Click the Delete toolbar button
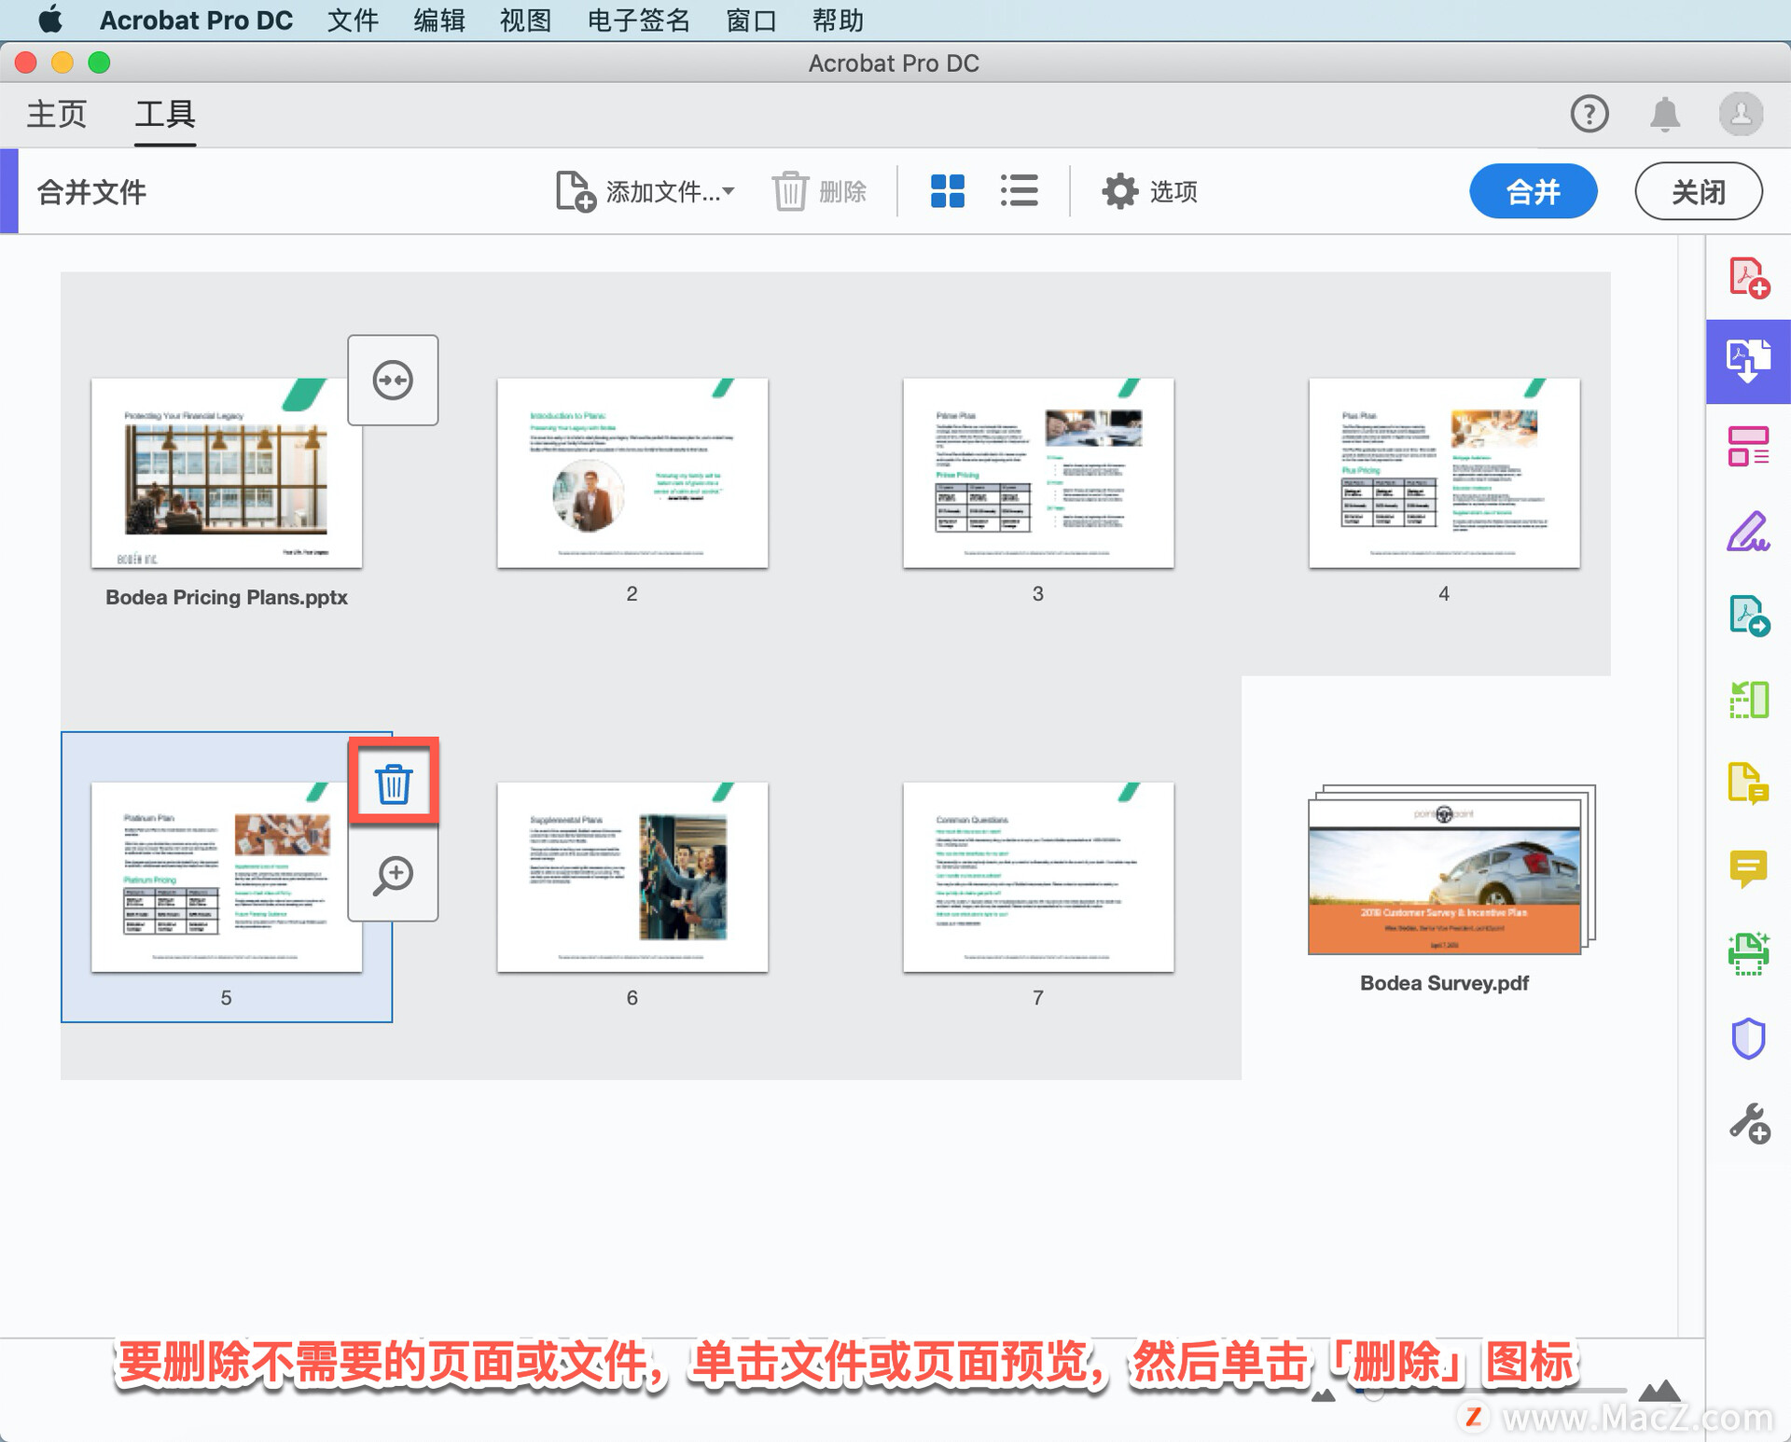 click(x=819, y=191)
